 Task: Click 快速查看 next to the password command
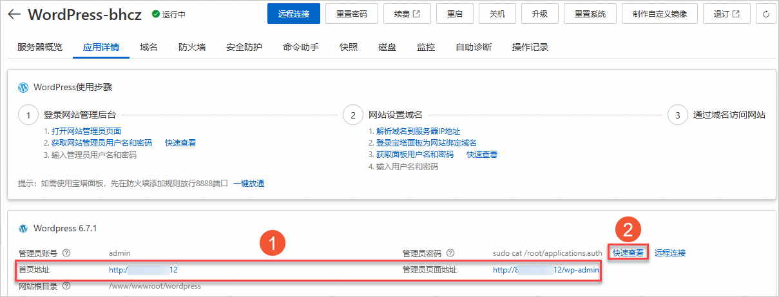click(628, 253)
